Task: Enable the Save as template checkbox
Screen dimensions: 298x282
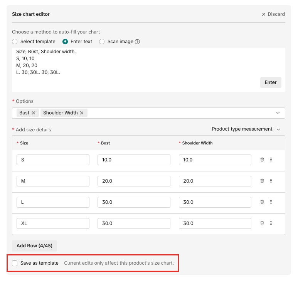Action: (15, 263)
